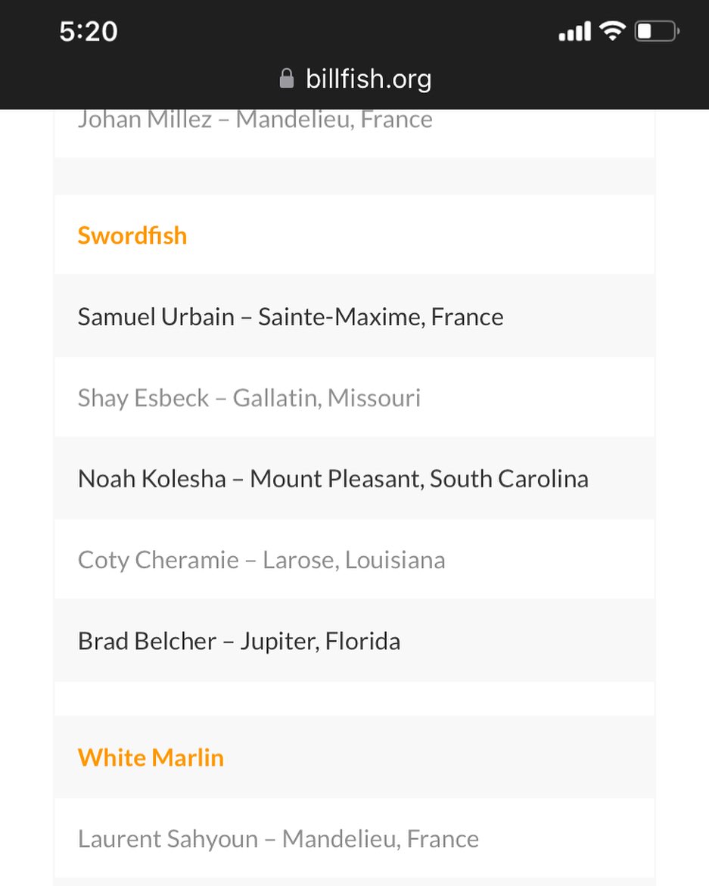Select the Swordfish category heading
The height and width of the screenshot is (886, 709).
(132, 235)
